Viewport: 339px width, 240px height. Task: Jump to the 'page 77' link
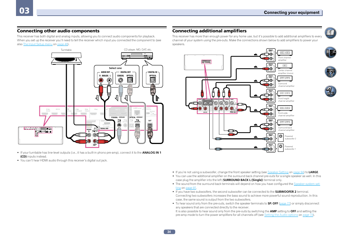point(285,203)
